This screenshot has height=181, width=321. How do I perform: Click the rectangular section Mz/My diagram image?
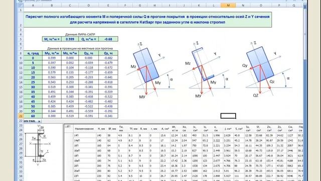[150, 70]
